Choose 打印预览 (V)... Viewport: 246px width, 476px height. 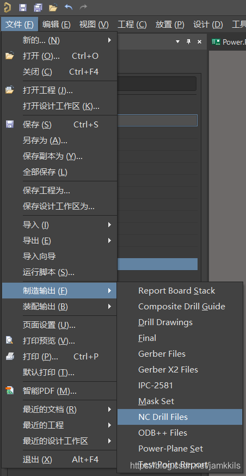[x=59, y=341]
